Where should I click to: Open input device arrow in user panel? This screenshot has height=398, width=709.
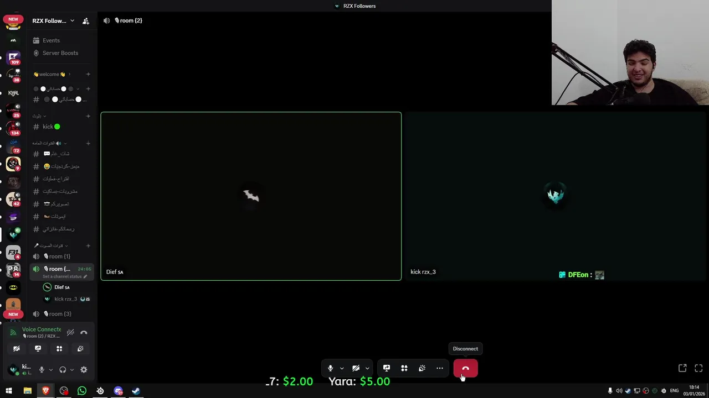[x=50, y=370]
